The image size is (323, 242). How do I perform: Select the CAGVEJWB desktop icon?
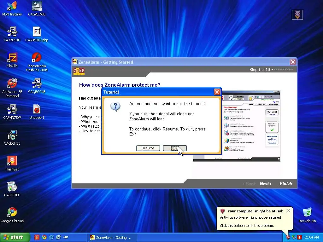[37, 9]
